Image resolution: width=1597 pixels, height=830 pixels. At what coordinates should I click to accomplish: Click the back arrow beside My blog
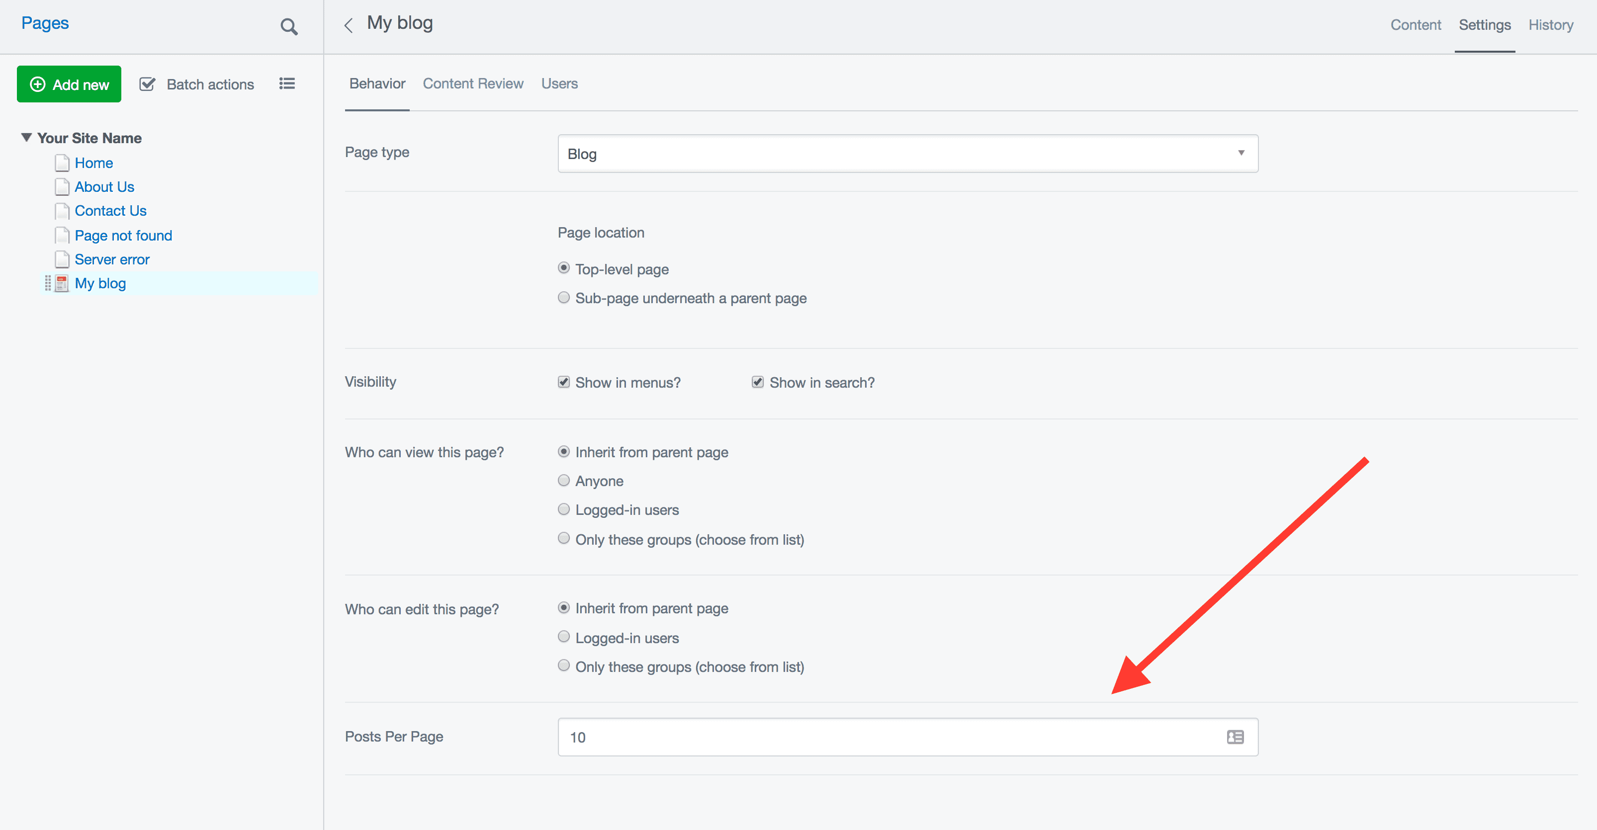[349, 25]
